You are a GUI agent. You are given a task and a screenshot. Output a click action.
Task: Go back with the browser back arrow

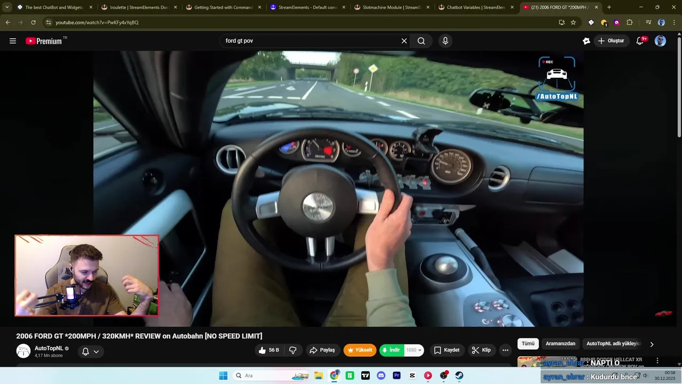pyautogui.click(x=7, y=22)
